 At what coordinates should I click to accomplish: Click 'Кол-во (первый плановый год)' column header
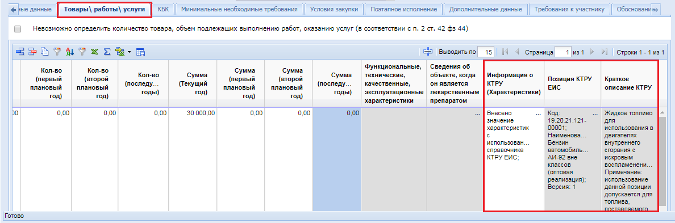[x=45, y=83]
